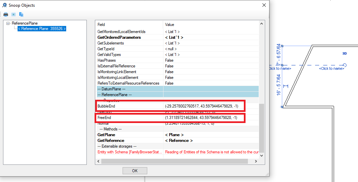This screenshot has height=182, width=358.
Task: Click the dimension equality toggle symbol
Action: coord(286,86)
